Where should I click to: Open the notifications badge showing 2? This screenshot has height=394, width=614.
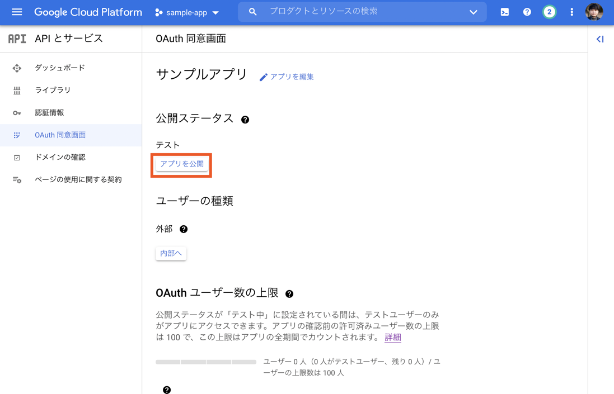(x=549, y=12)
